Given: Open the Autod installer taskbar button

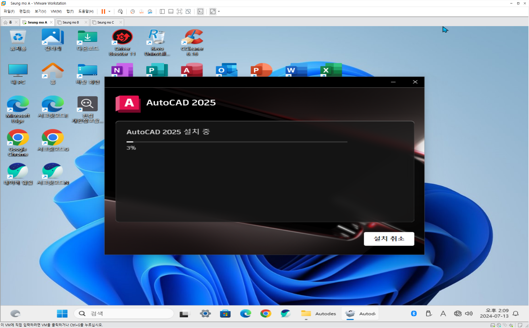Looking at the screenshot, I should pos(360,314).
